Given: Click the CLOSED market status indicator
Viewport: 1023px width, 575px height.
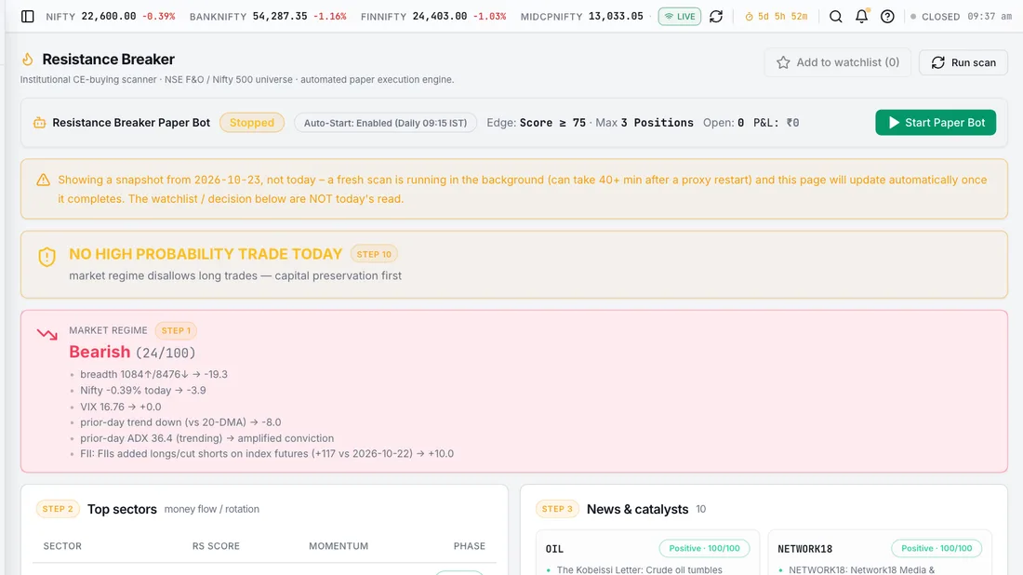Looking at the screenshot, I should pos(936,17).
